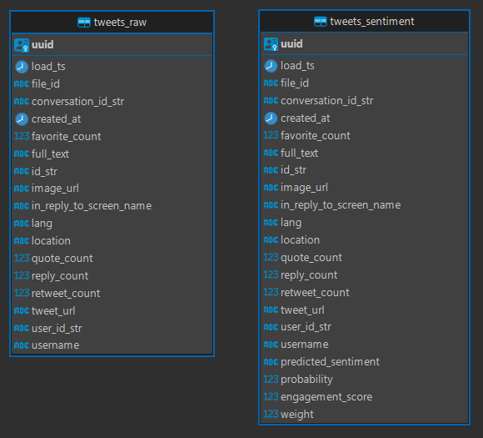Select the tweets_sentiment table header
The image size is (483, 438).
tap(364, 22)
